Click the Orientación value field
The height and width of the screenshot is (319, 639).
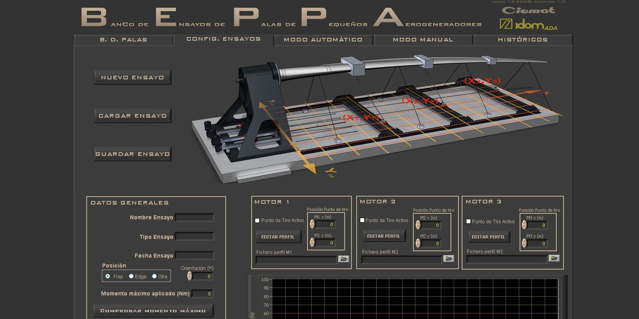pos(202,276)
